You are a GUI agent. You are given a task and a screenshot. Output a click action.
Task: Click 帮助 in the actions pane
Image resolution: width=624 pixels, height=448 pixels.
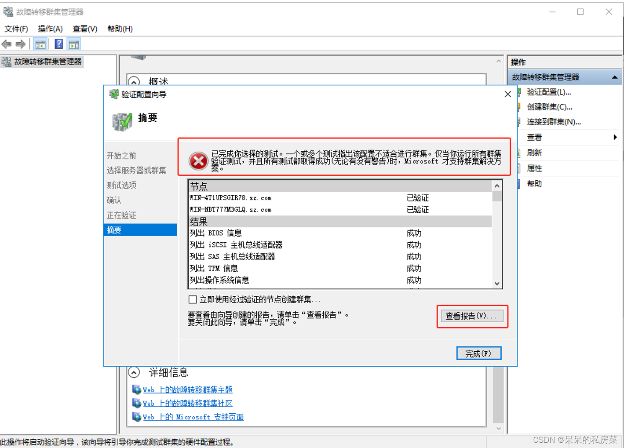pyautogui.click(x=534, y=184)
